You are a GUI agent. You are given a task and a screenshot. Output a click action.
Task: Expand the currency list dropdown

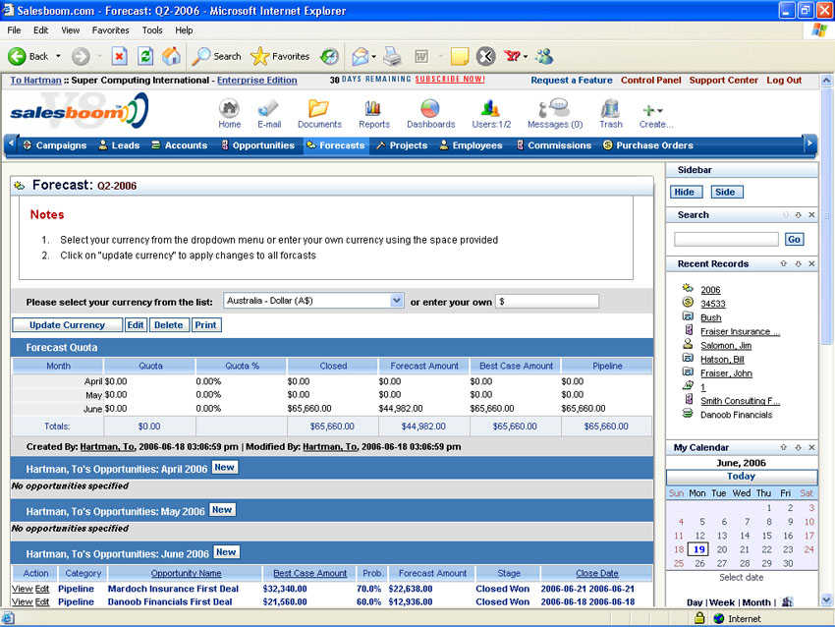point(397,301)
